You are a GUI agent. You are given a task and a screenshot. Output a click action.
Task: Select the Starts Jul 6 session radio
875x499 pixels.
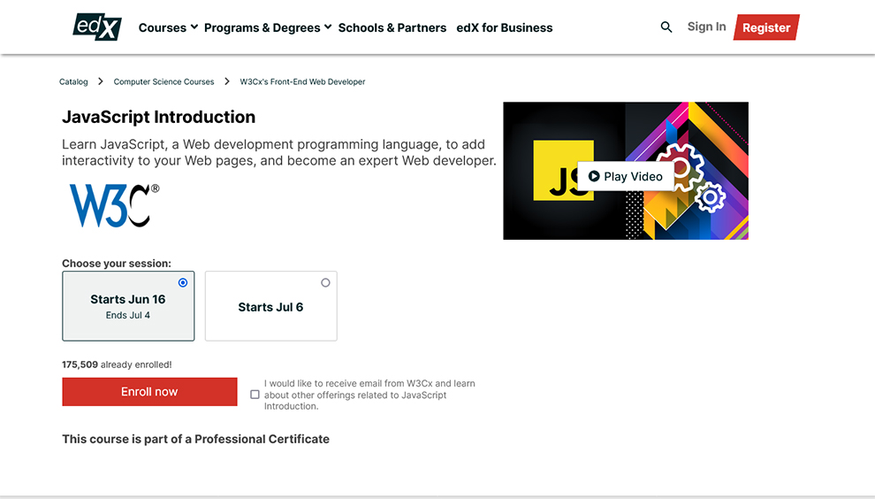click(325, 283)
